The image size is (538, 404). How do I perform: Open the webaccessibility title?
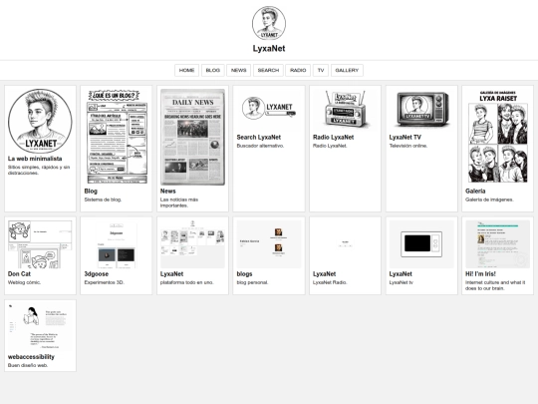31,357
